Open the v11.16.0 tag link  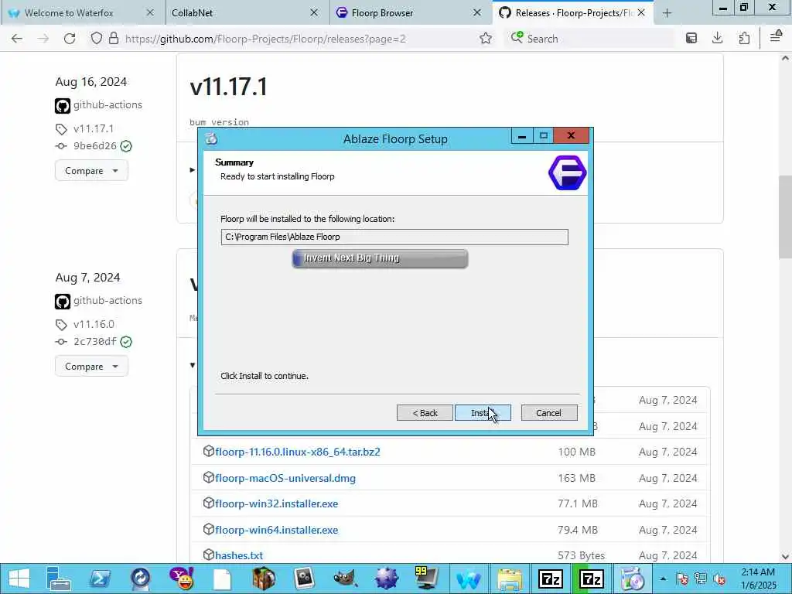click(94, 324)
